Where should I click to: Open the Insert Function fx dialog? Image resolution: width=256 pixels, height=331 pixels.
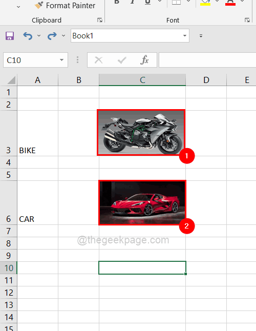point(144,60)
